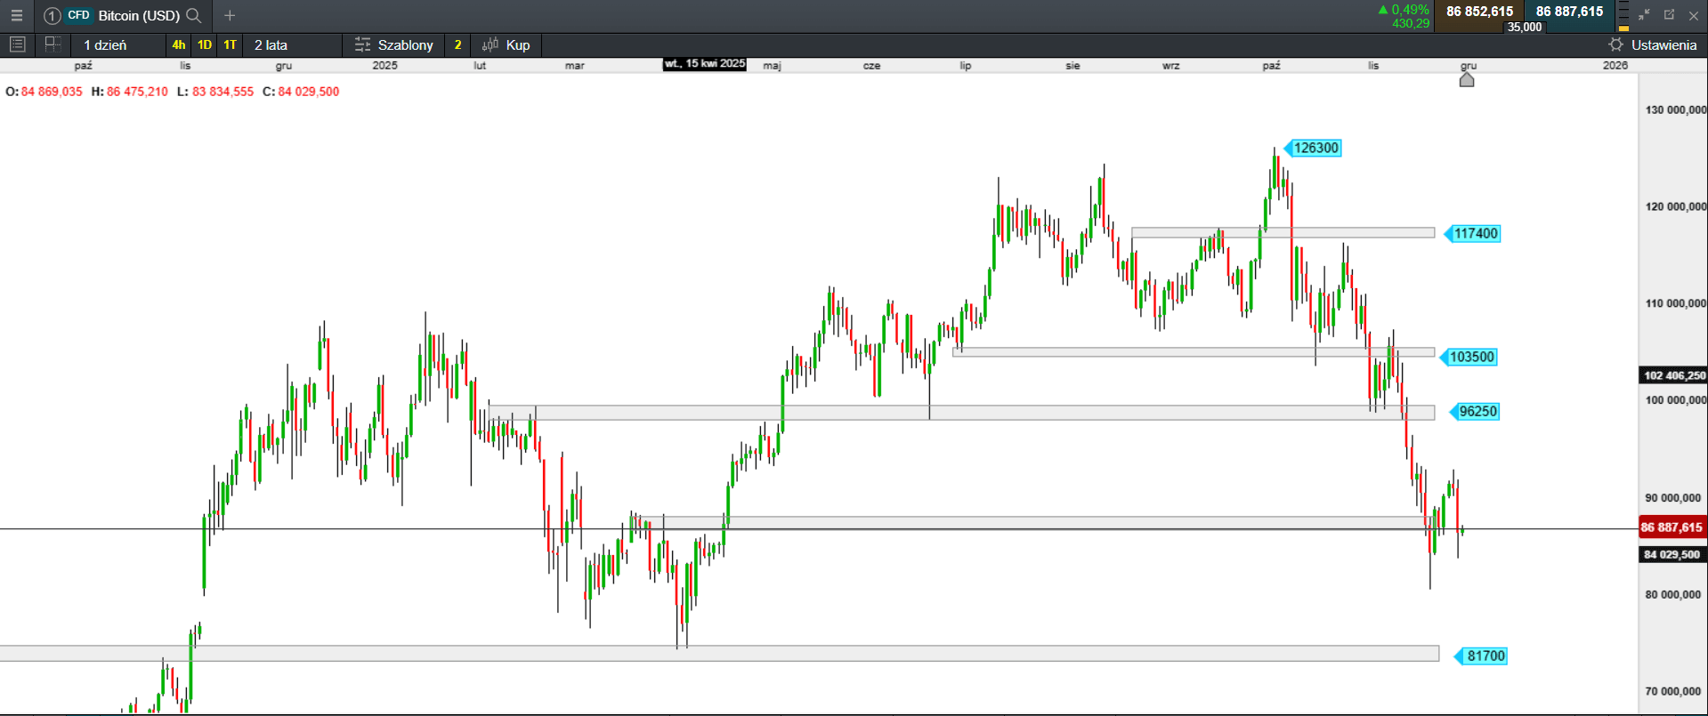The image size is (1708, 716).
Task: Pop out chart into separate window
Action: [1669, 15]
